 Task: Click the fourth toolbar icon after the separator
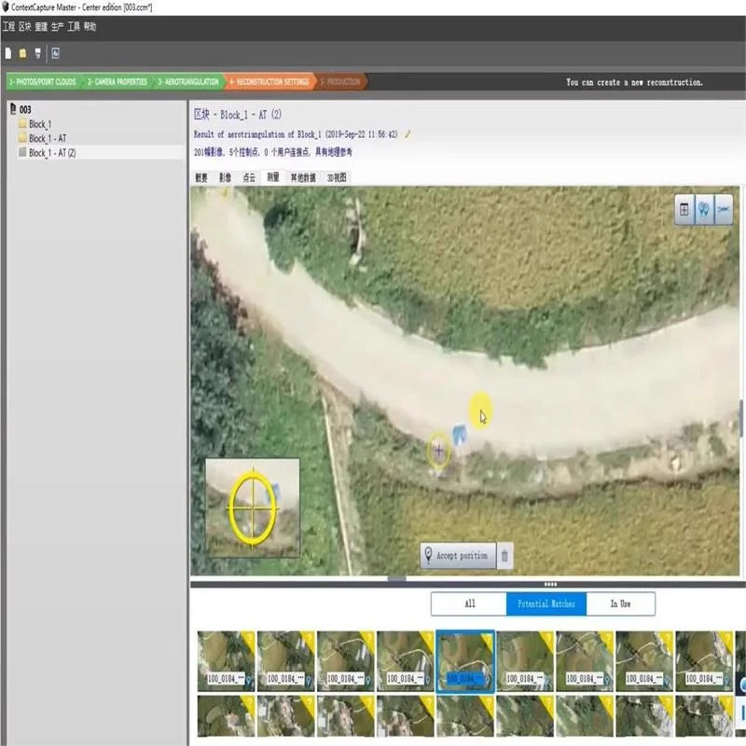pyautogui.click(x=56, y=53)
